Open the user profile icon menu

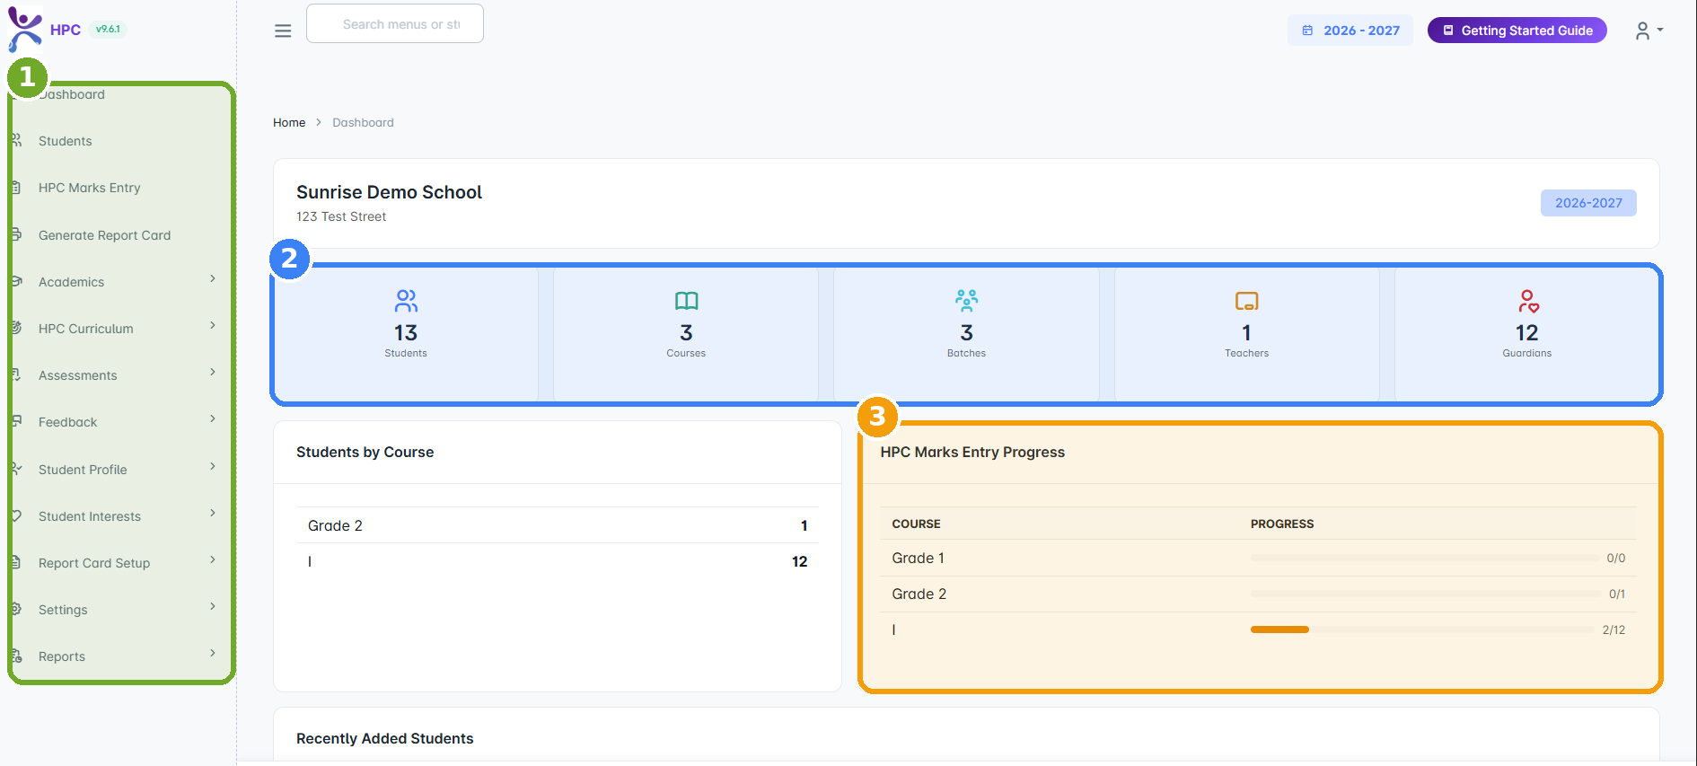tap(1649, 31)
